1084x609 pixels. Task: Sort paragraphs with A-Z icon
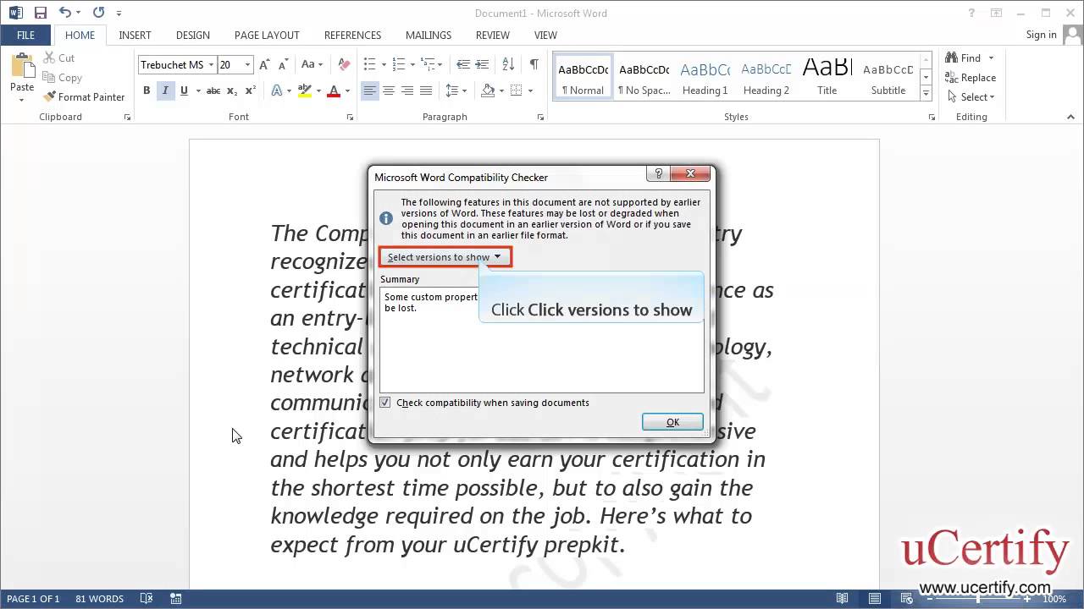[508, 64]
